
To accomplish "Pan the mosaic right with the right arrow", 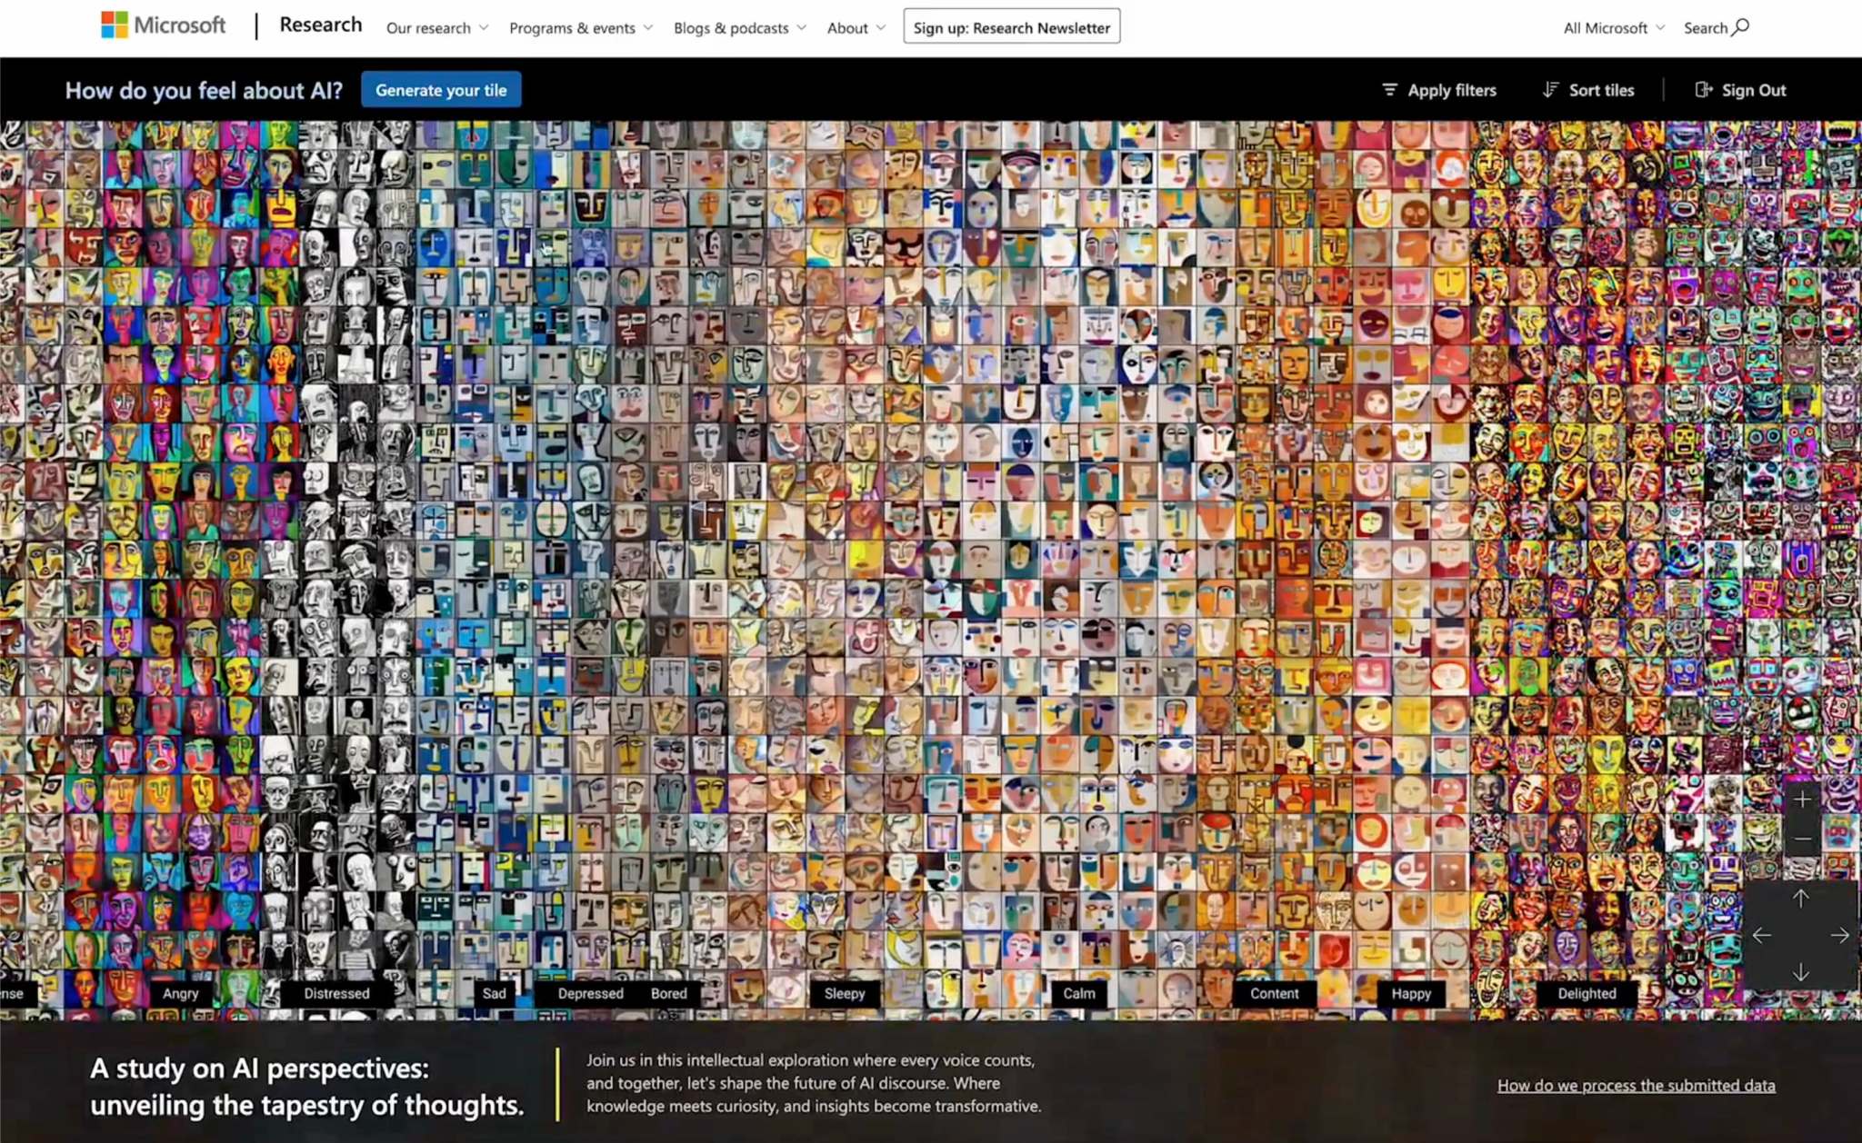I will [x=1841, y=934].
